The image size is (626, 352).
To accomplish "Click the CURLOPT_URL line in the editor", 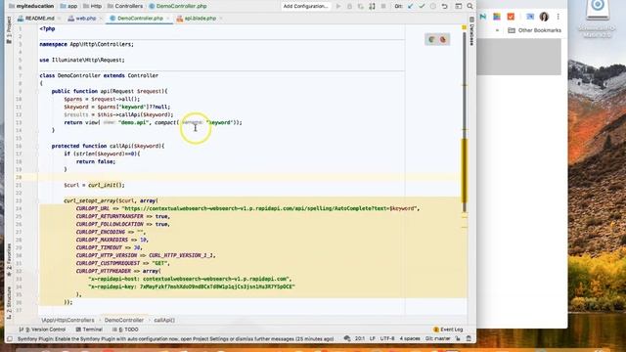I will coord(247,208).
